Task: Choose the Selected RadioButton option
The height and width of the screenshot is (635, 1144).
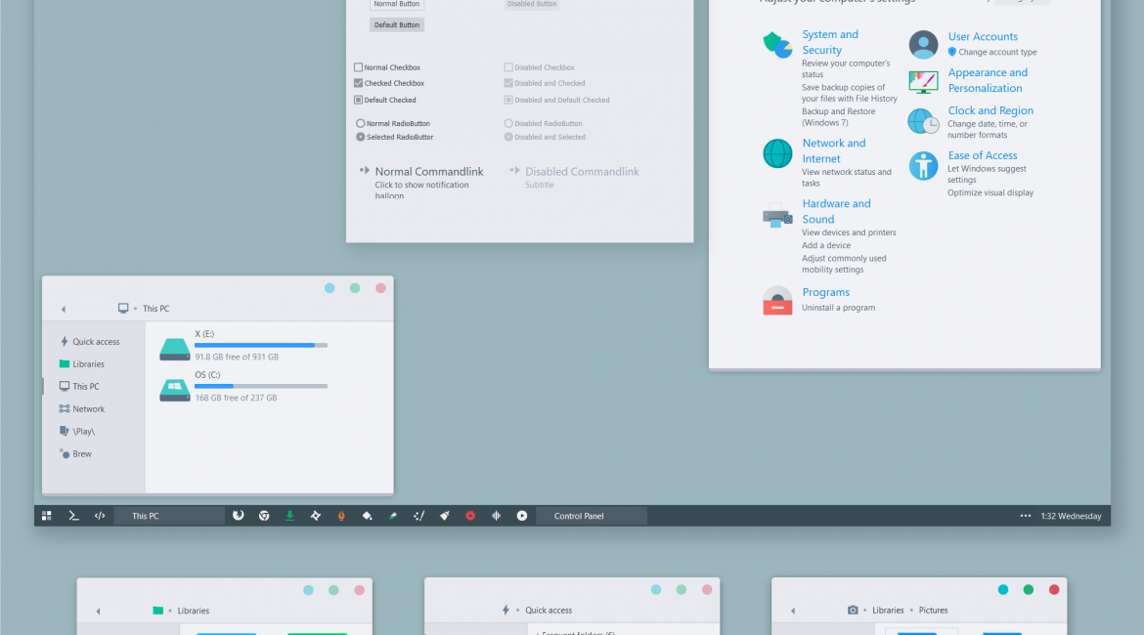Action: tap(361, 137)
